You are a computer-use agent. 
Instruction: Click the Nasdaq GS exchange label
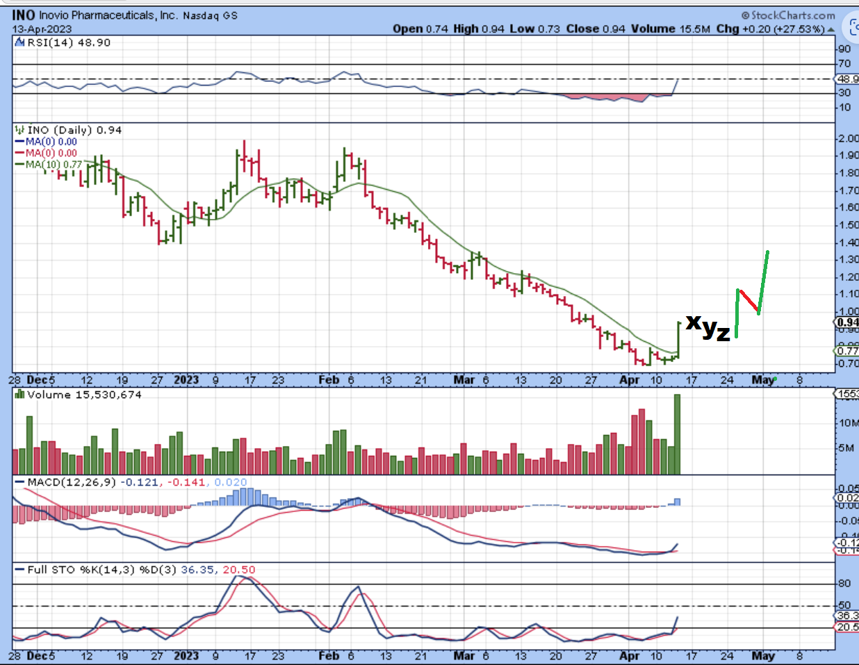click(x=210, y=15)
